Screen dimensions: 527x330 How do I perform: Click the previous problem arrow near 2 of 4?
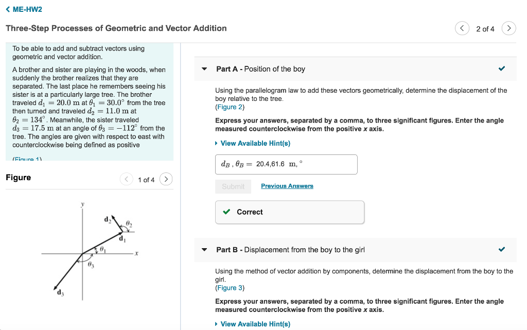click(x=462, y=28)
